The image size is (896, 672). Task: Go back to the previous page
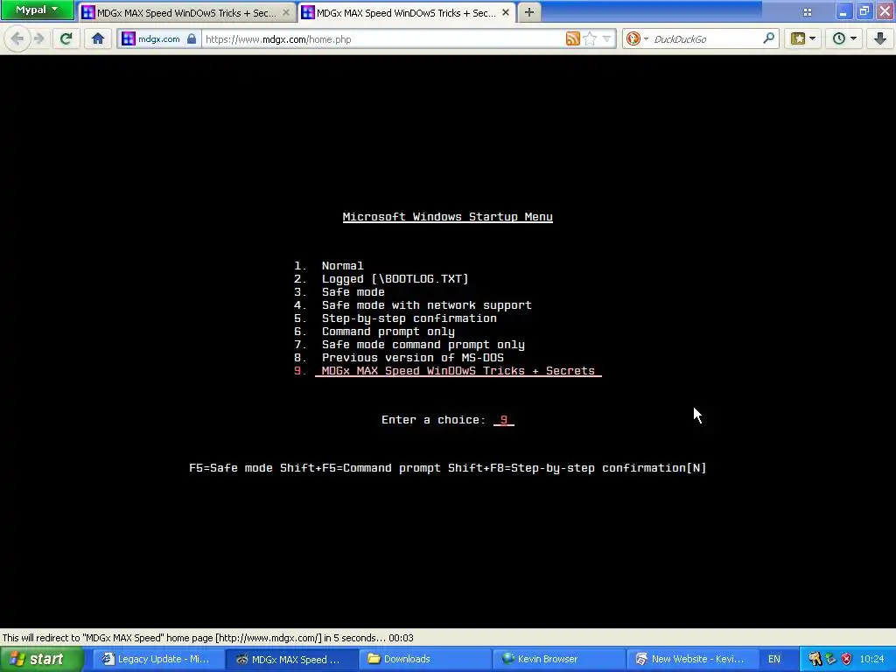pos(17,38)
